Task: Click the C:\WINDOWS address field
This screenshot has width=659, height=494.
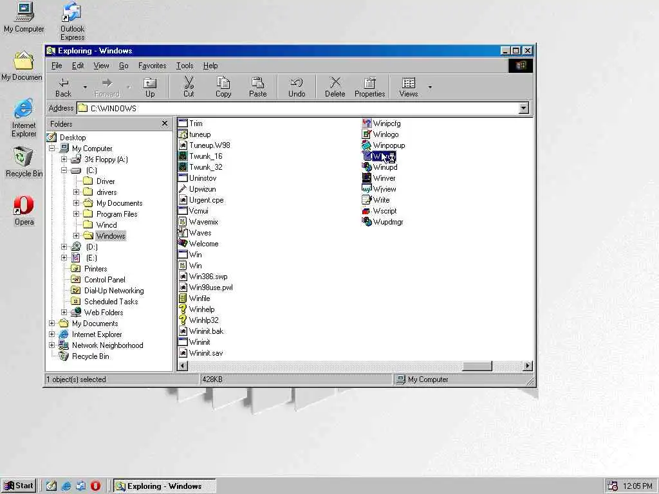Action: 297,108
